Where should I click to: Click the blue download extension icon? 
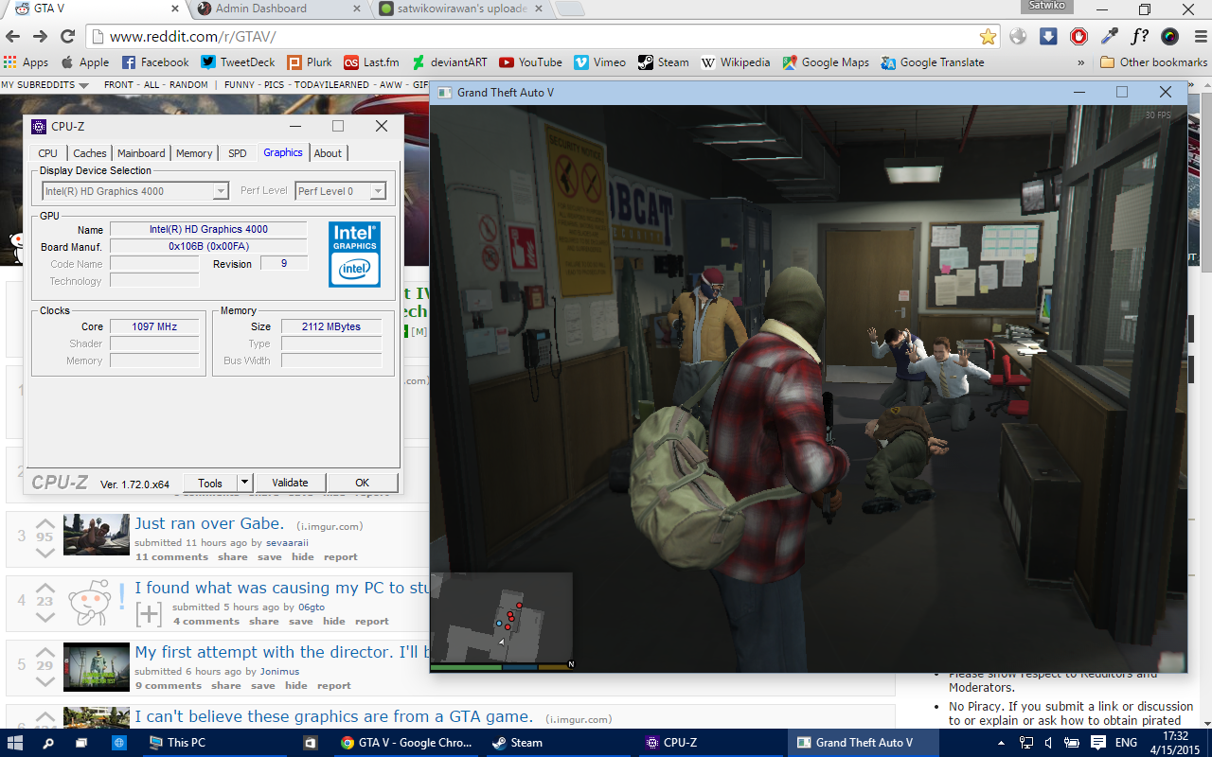(1048, 37)
